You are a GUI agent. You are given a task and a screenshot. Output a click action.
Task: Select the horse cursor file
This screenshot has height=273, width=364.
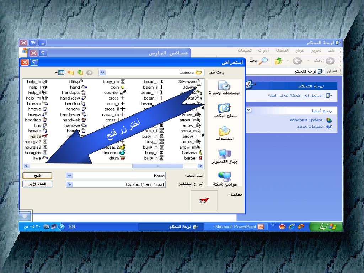[x=39, y=136]
